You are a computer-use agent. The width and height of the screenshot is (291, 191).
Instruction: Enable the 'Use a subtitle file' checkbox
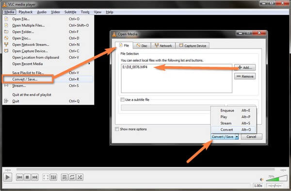(122, 99)
